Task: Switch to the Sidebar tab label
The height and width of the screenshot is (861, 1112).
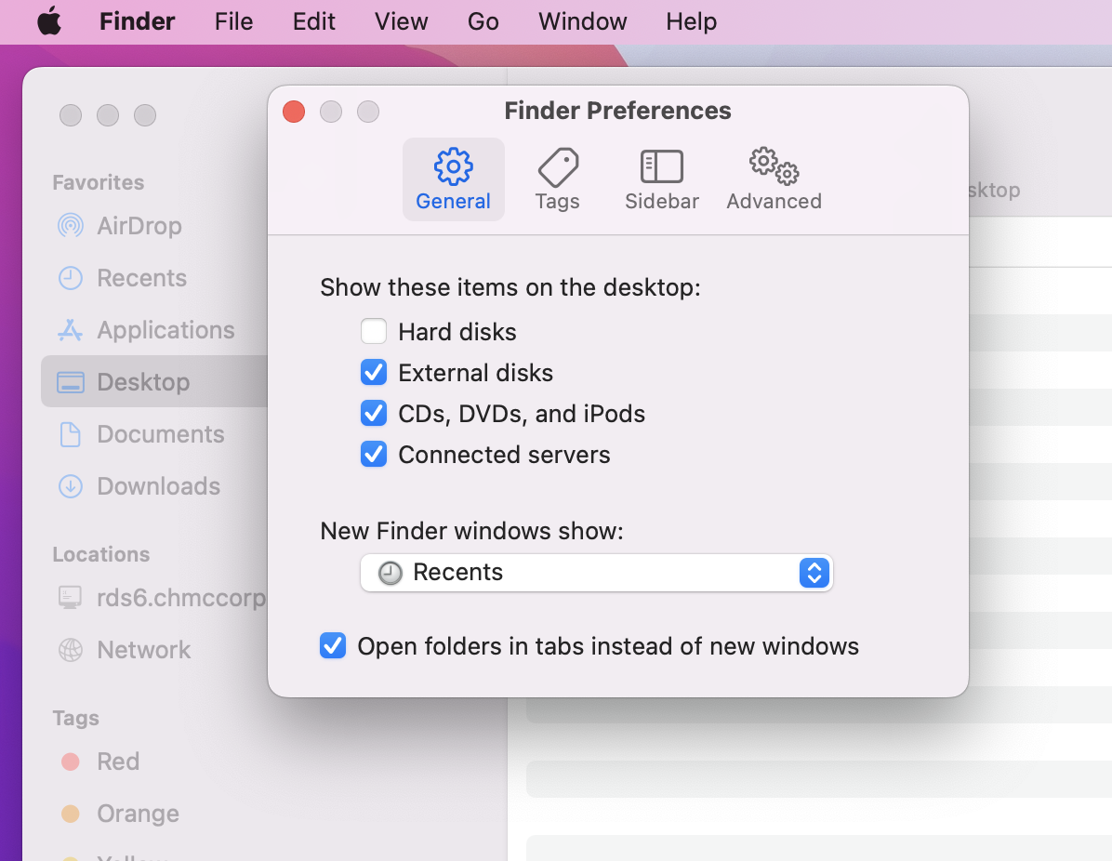Action: coord(662,202)
